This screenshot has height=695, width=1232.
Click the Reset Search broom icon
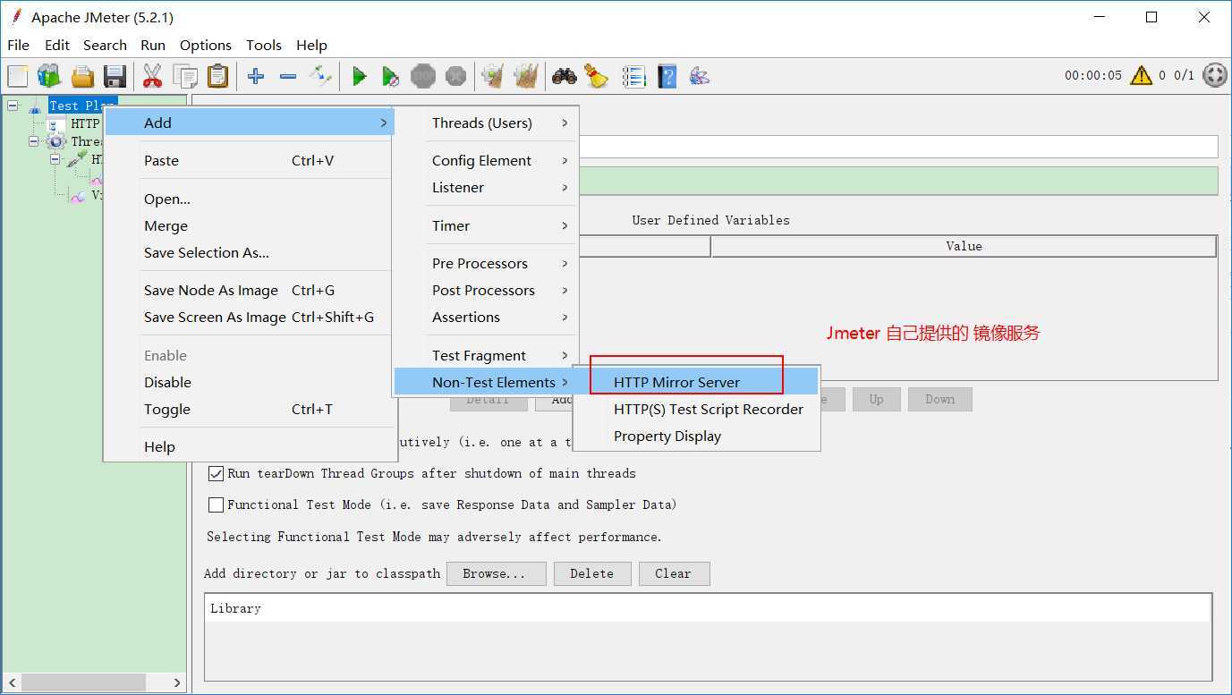pyautogui.click(x=596, y=76)
